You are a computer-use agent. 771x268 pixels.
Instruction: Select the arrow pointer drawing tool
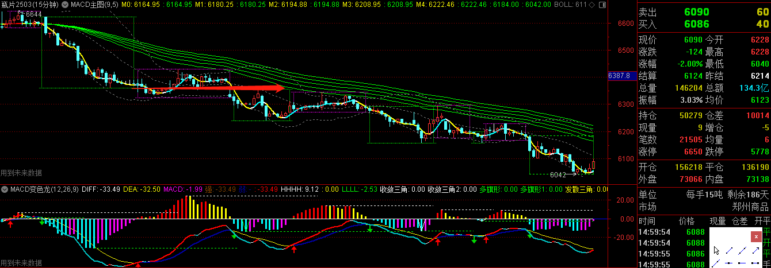716,250
